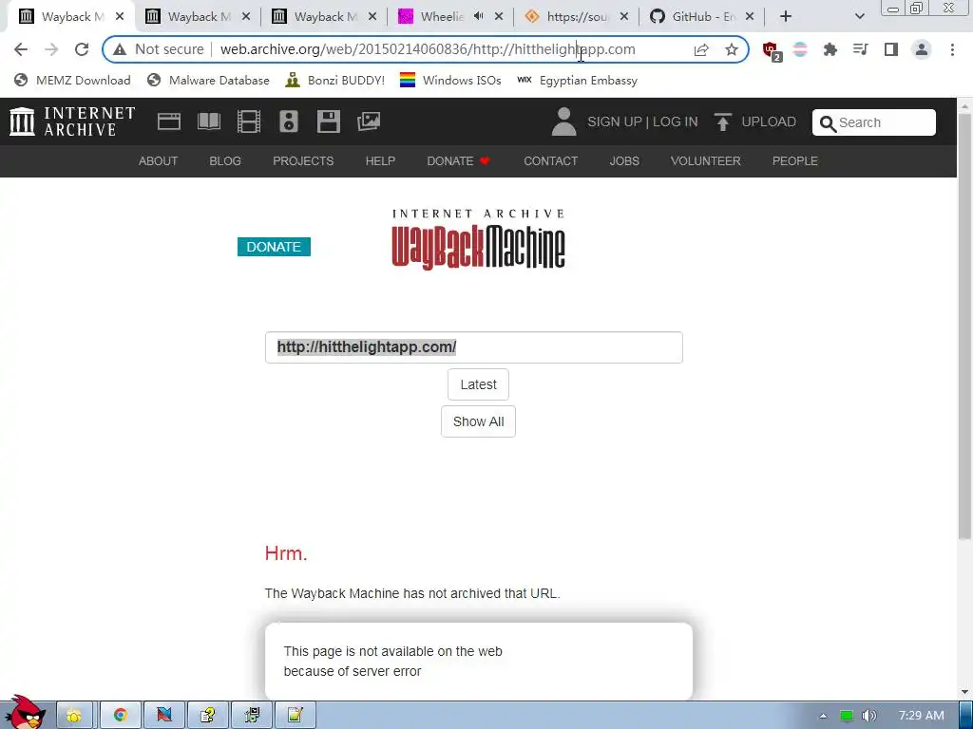Click the upload arrow icon
This screenshot has height=729, width=973.
coord(722,121)
